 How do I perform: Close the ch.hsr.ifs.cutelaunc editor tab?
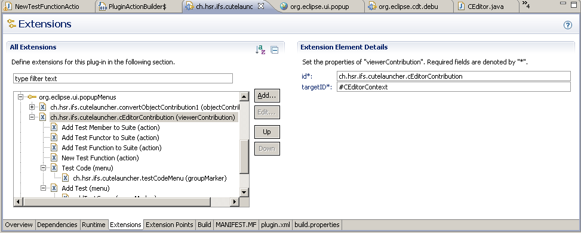pos(260,6)
